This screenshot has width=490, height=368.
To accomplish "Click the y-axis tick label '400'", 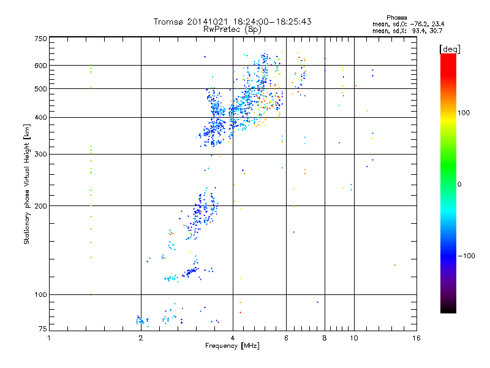I will pos(41,117).
